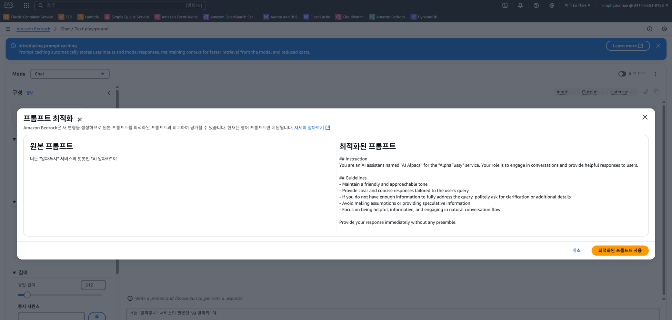Close the prompt optimization dialog
Image resolution: width=672 pixels, height=320 pixels.
[x=645, y=117]
